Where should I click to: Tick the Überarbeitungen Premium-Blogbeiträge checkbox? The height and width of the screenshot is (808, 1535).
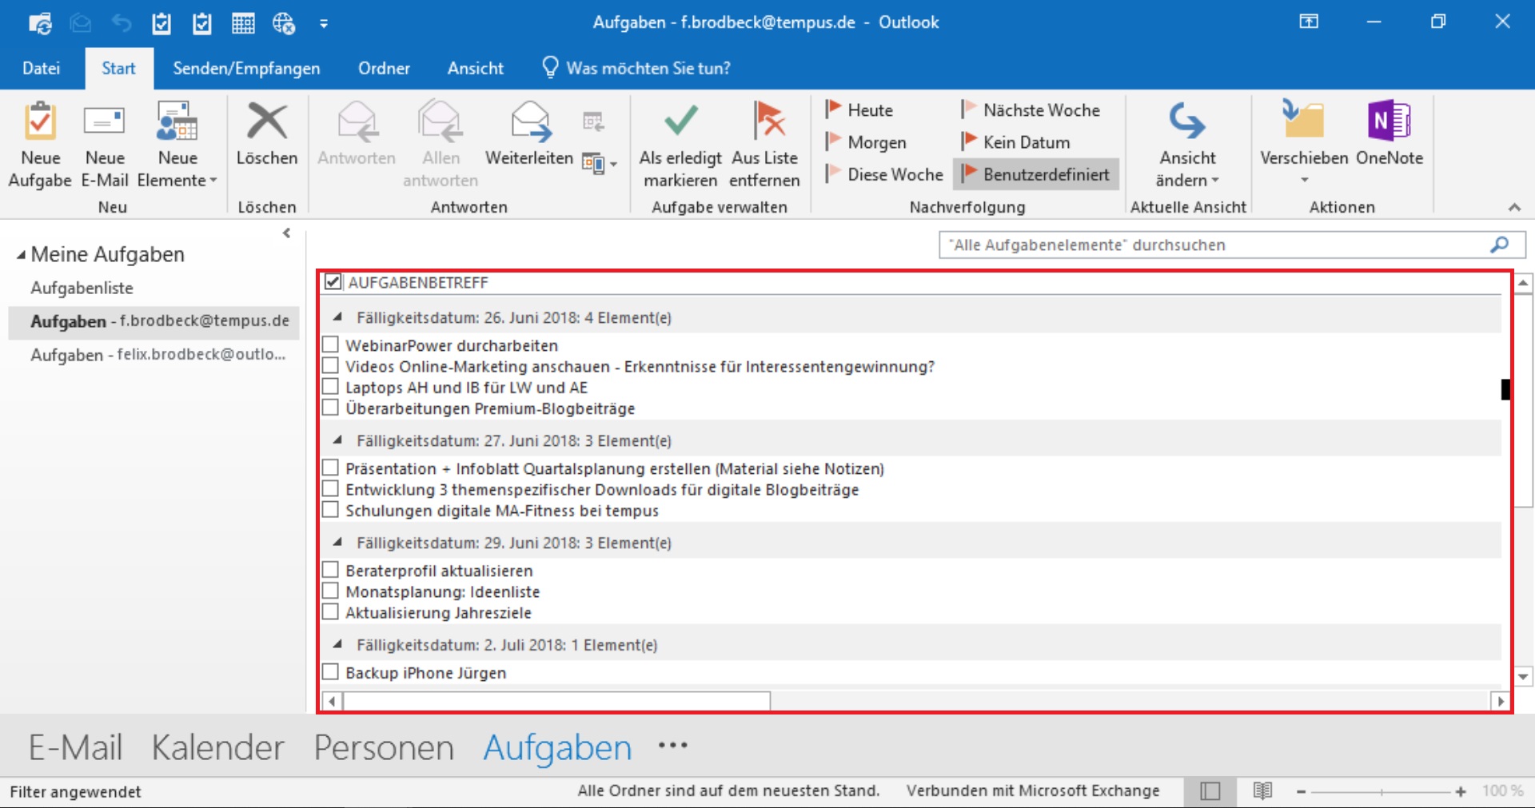pyautogui.click(x=330, y=408)
